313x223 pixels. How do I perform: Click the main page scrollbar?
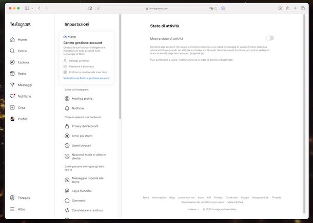pos(304,114)
